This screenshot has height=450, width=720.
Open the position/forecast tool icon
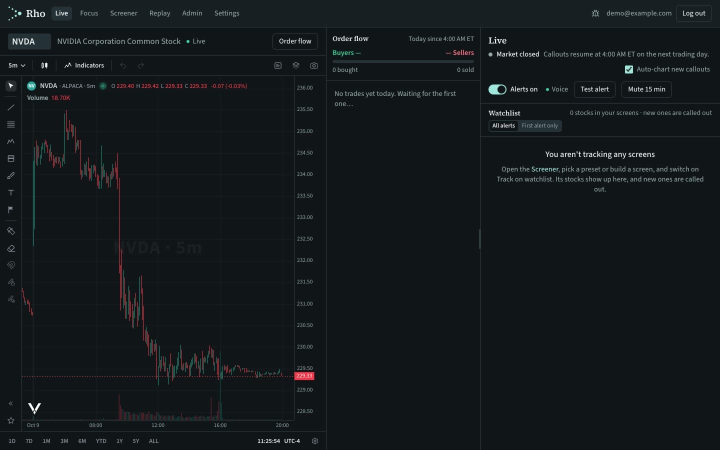point(11,158)
